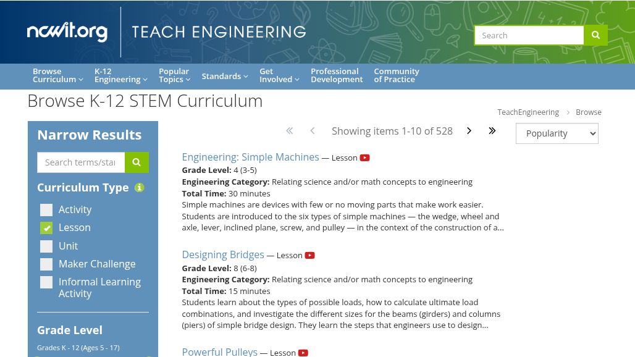Screen dimensions: 635x357
Task: Click the video icon beside Engineering: Simple Machines
Action: pyautogui.click(x=365, y=158)
